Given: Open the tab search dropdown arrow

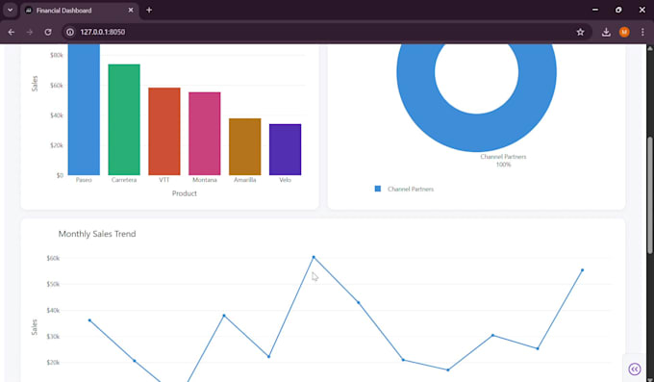Looking at the screenshot, I should [10, 10].
